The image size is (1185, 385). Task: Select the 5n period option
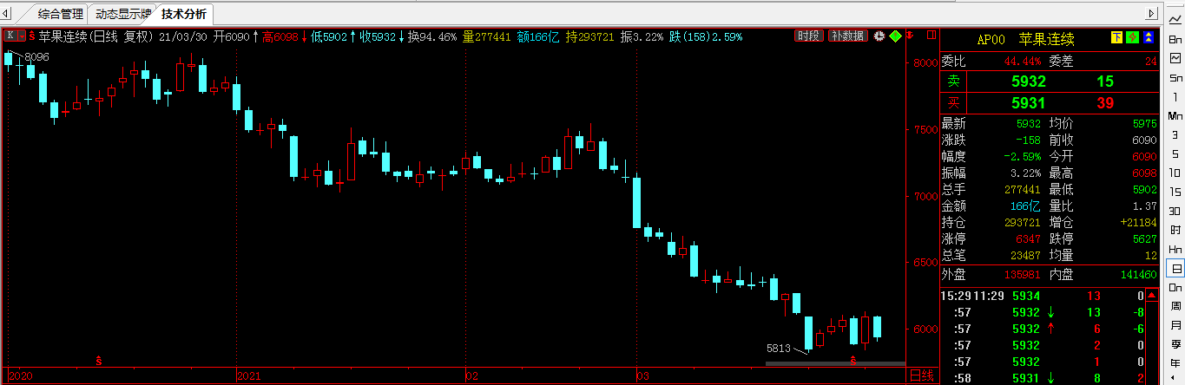pyautogui.click(x=1175, y=78)
